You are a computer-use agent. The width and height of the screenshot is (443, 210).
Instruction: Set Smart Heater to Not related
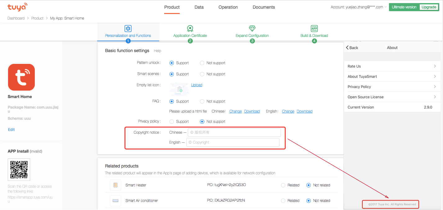(x=309, y=185)
